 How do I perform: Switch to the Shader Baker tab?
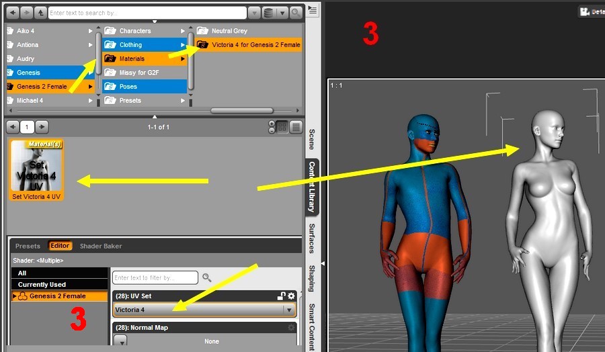[x=101, y=246]
